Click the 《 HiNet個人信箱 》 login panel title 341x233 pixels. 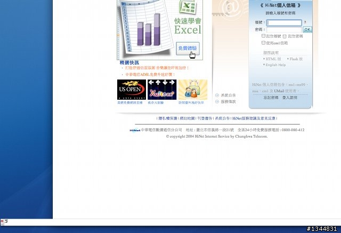281,5
